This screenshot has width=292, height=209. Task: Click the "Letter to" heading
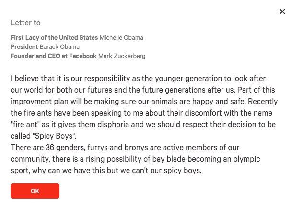tap(25, 23)
